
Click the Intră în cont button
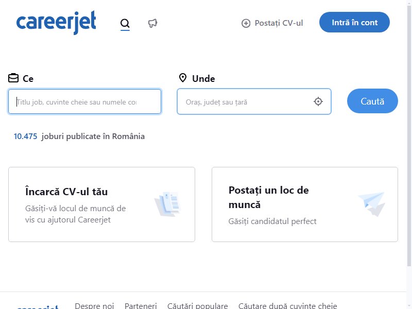(354, 22)
